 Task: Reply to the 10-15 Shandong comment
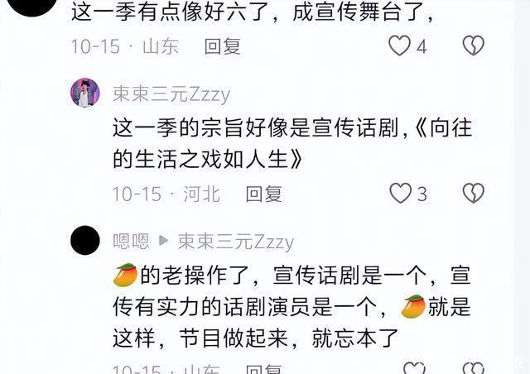(x=223, y=46)
